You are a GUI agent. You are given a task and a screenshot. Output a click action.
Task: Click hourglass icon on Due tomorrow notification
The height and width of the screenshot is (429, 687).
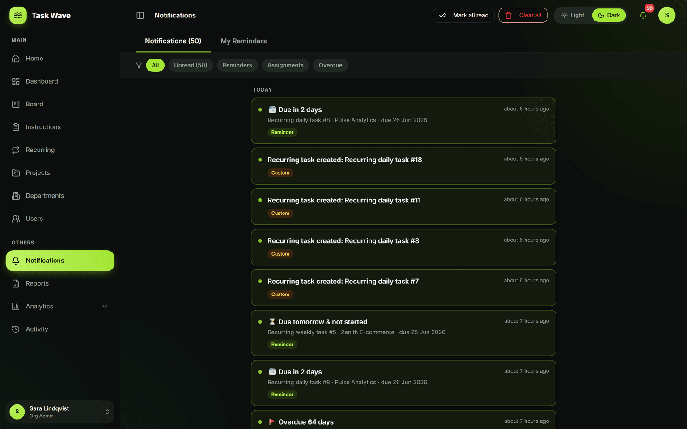(x=272, y=322)
